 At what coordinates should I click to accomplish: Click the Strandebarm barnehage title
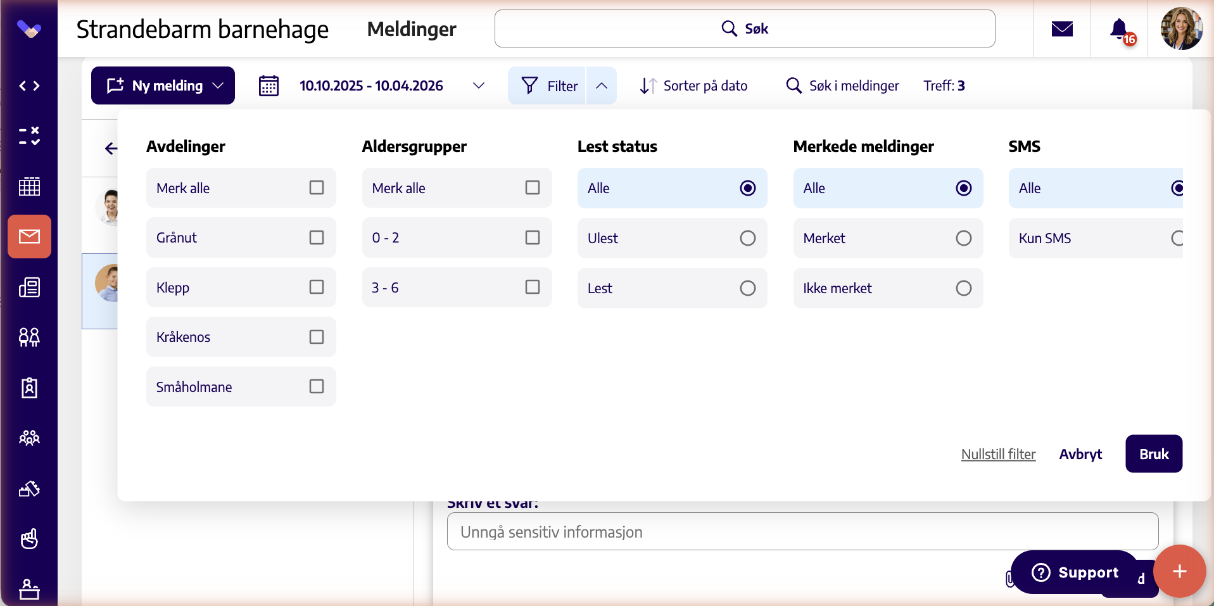pos(203,30)
